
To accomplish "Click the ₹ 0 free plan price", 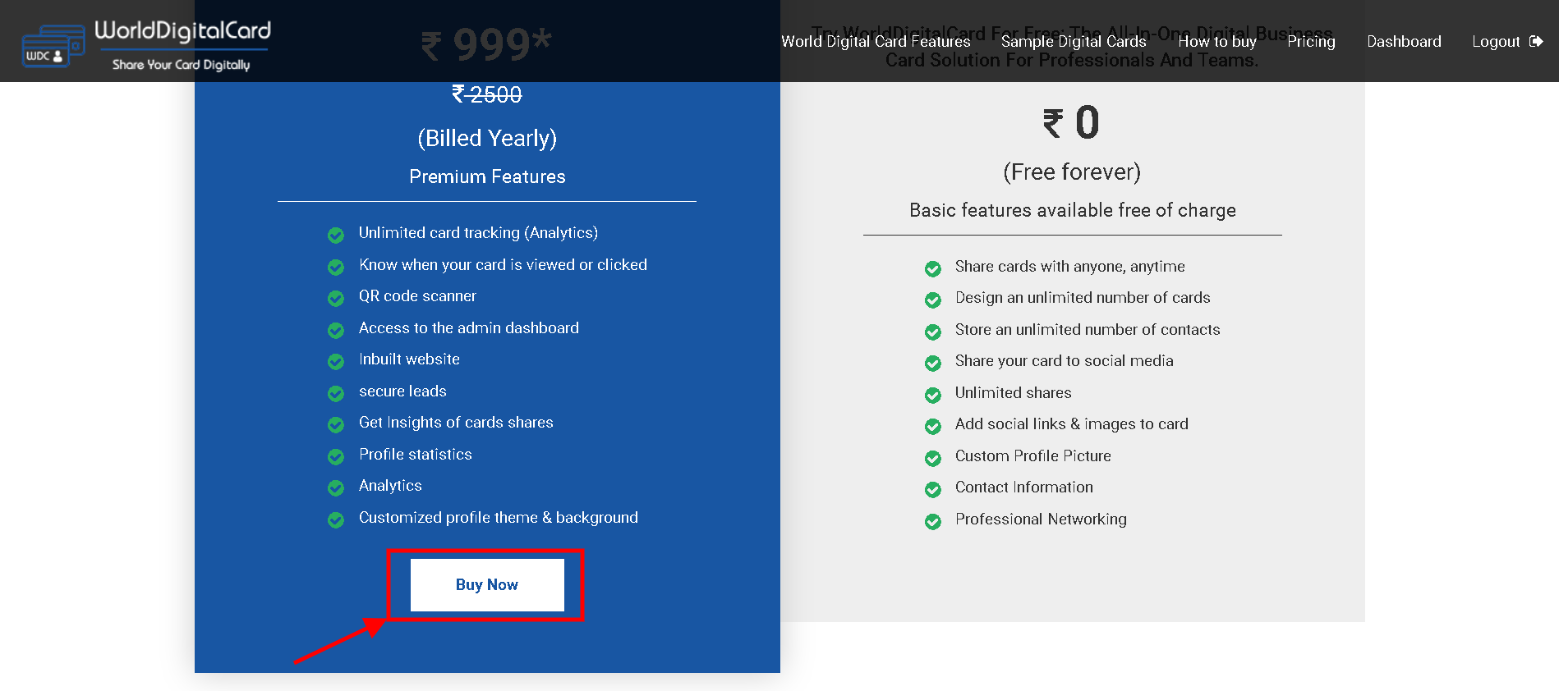I will click(1072, 123).
